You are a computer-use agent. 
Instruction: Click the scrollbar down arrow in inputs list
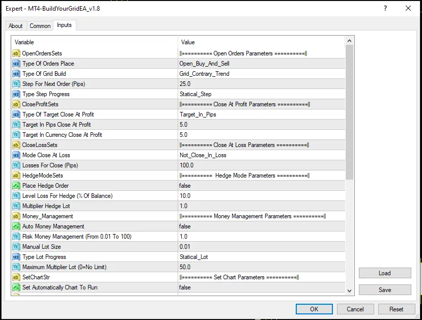[x=350, y=290]
